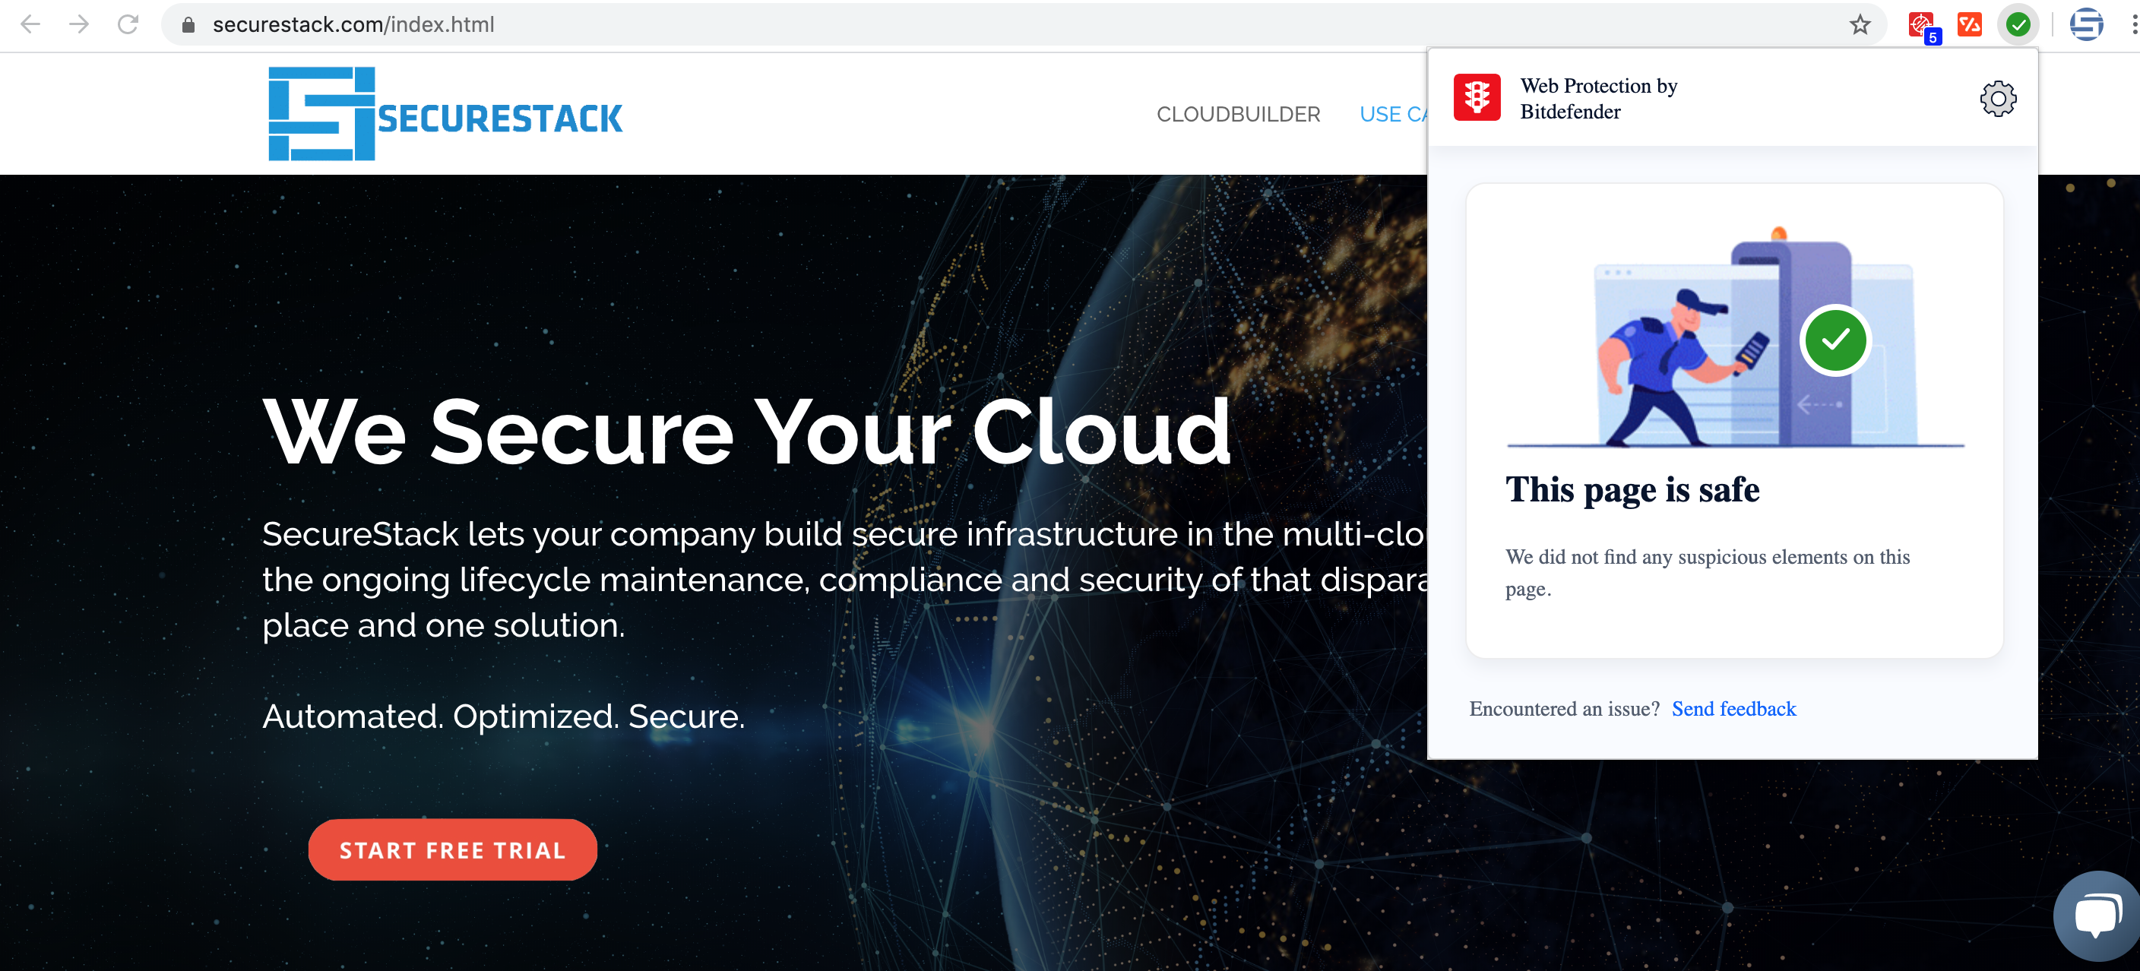
Task: Open the CLOUDBUILDER menu item
Action: tap(1238, 115)
